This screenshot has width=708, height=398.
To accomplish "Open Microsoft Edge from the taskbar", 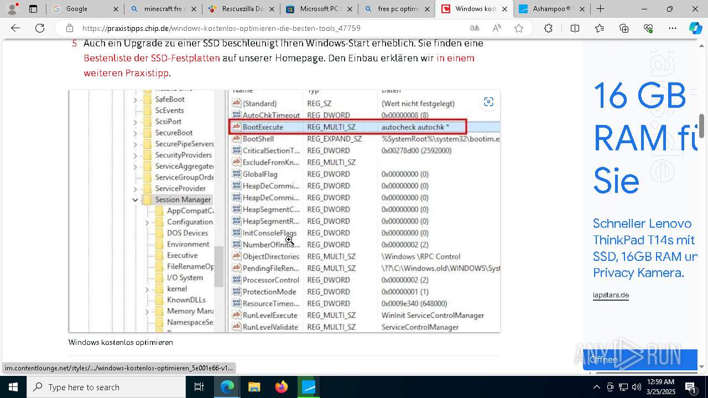I will (x=227, y=387).
